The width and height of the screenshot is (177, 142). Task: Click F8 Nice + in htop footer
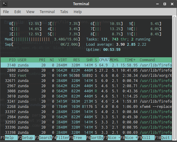point(129,137)
